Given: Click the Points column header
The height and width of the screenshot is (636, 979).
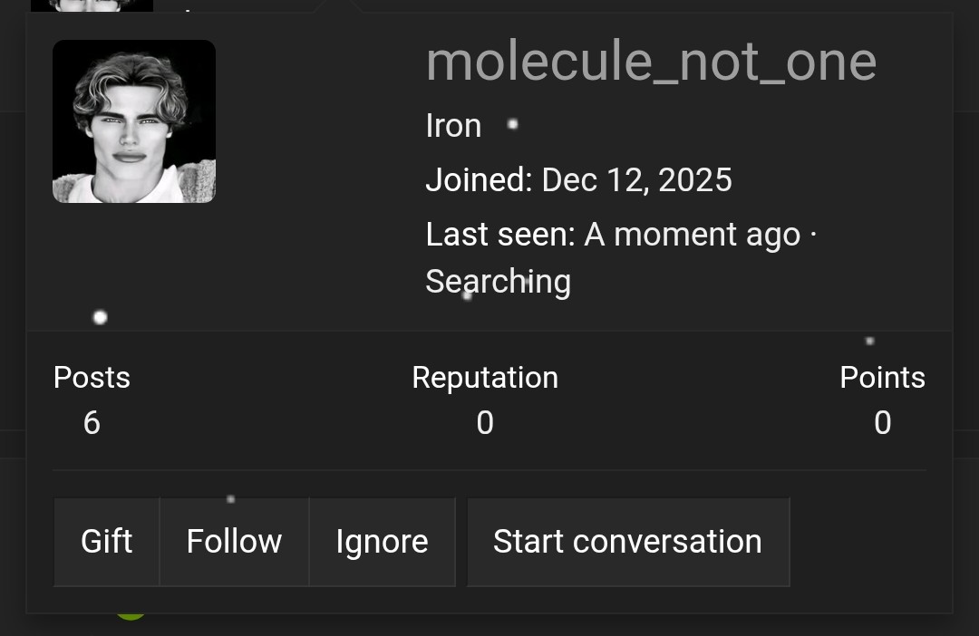Looking at the screenshot, I should coord(882,377).
